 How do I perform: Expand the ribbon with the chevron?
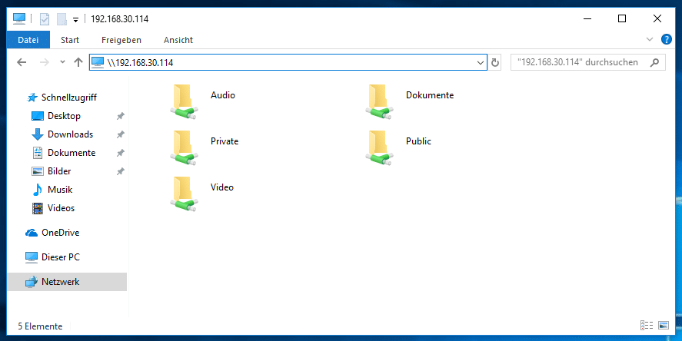(650, 39)
